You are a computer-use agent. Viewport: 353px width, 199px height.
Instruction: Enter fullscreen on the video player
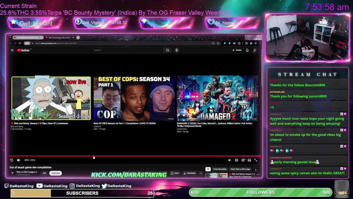(256, 160)
